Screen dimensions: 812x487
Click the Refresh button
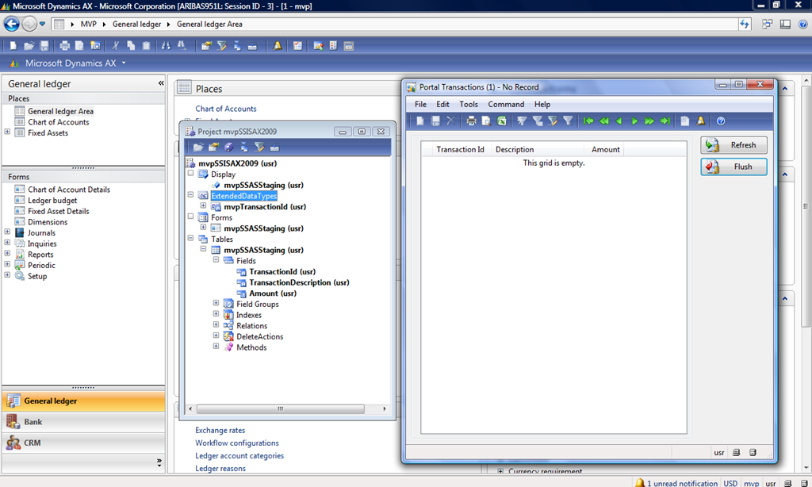tap(733, 144)
